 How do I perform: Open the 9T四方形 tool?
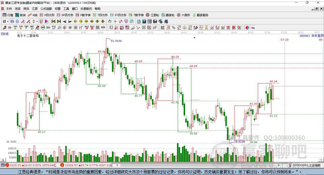click(118, 15)
